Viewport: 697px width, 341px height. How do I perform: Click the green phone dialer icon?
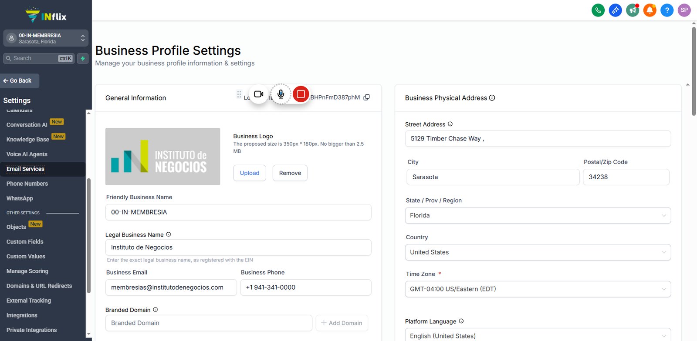coord(598,10)
